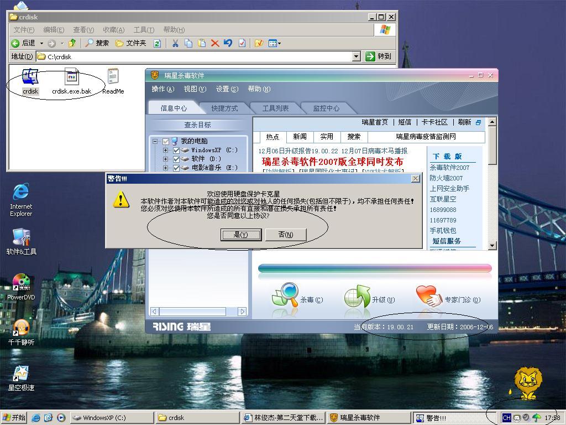This screenshot has height=425, width=566.
Task: Click the media player quick launch icon
Action: point(61,418)
